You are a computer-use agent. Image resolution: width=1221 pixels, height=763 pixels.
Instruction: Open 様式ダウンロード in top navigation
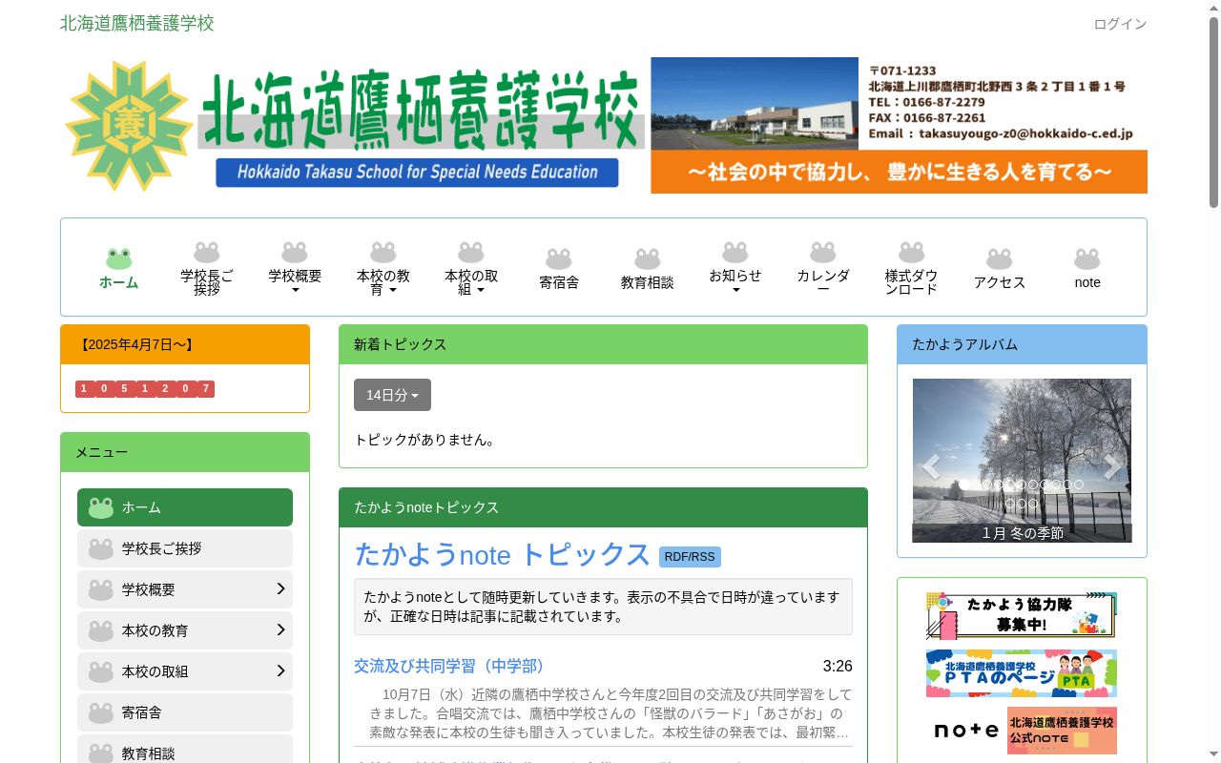(912, 282)
